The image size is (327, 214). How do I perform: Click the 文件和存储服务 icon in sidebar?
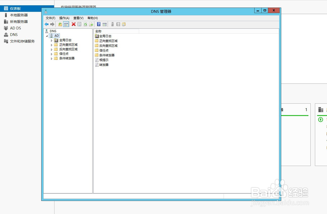click(6, 41)
